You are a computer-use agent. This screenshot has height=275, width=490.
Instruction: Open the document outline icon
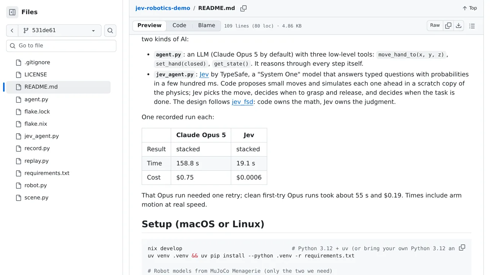472,26
